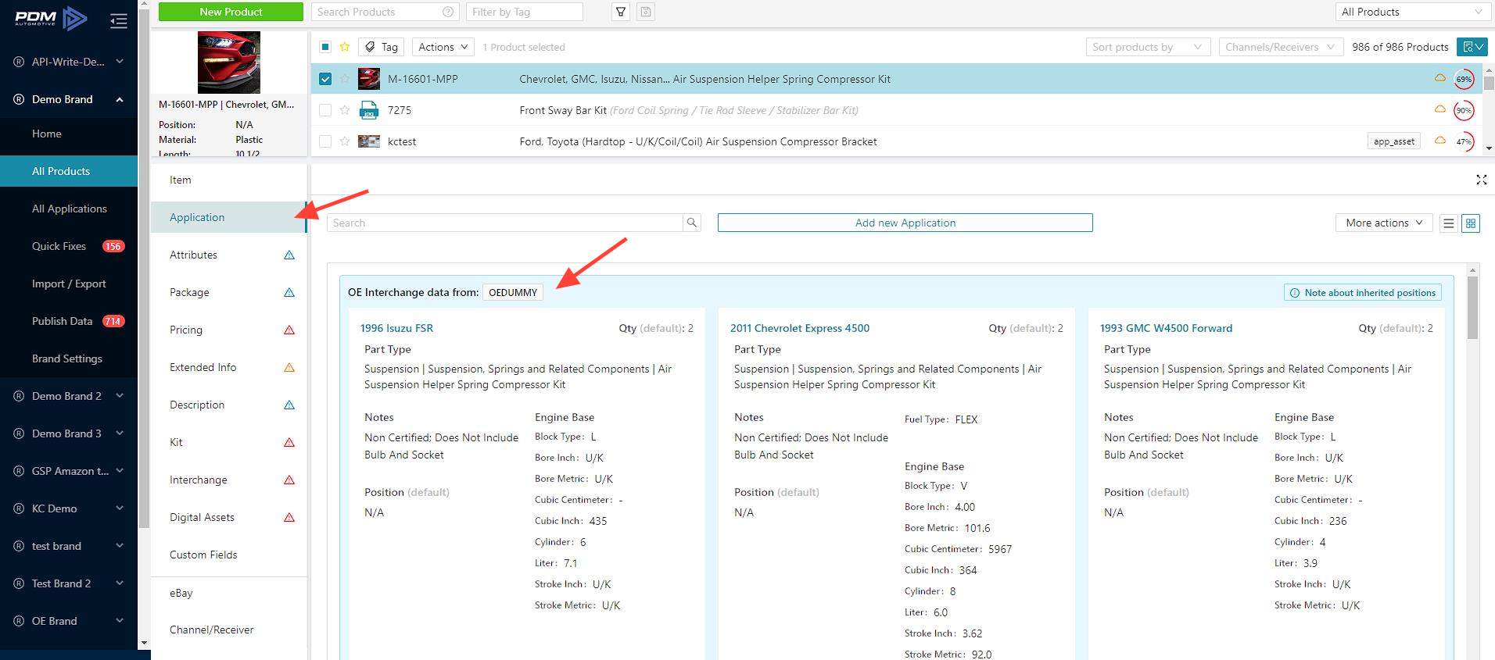
Task: Go to All Applications in sidebar
Action: tap(69, 209)
